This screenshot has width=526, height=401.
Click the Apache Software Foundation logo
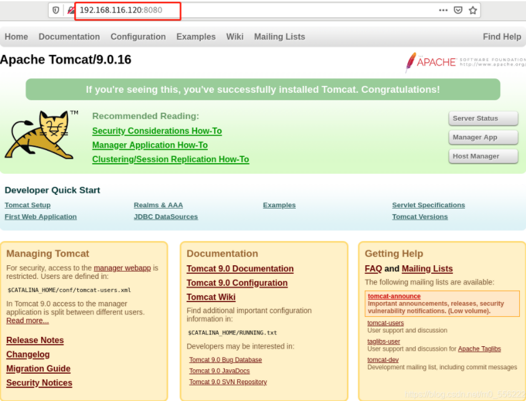click(465, 62)
